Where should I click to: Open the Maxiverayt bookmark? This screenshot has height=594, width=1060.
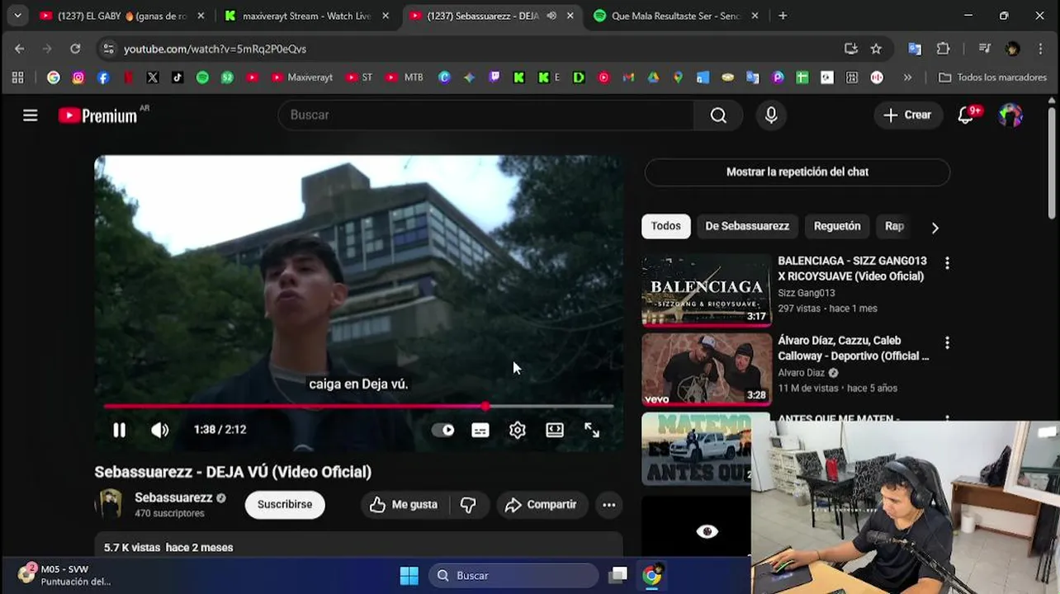click(302, 78)
